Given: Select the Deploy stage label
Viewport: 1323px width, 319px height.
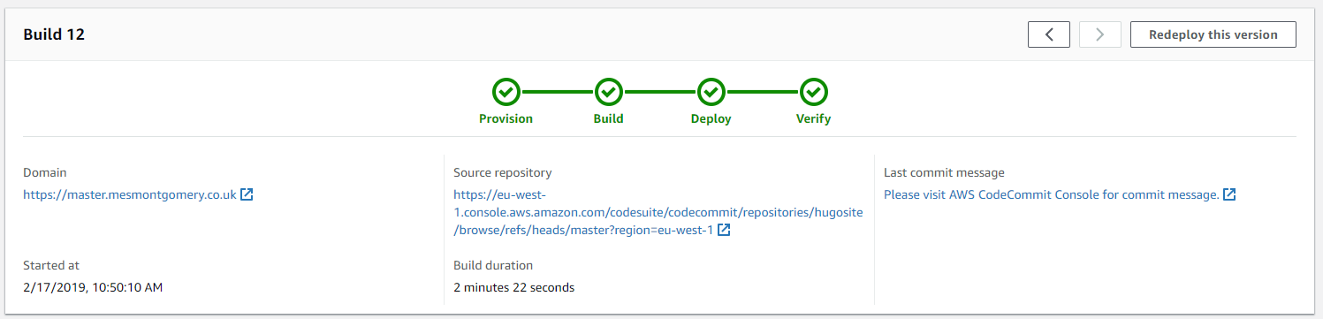Looking at the screenshot, I should pos(711,118).
